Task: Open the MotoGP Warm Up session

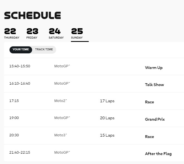Action: pyautogui.click(x=154, y=68)
